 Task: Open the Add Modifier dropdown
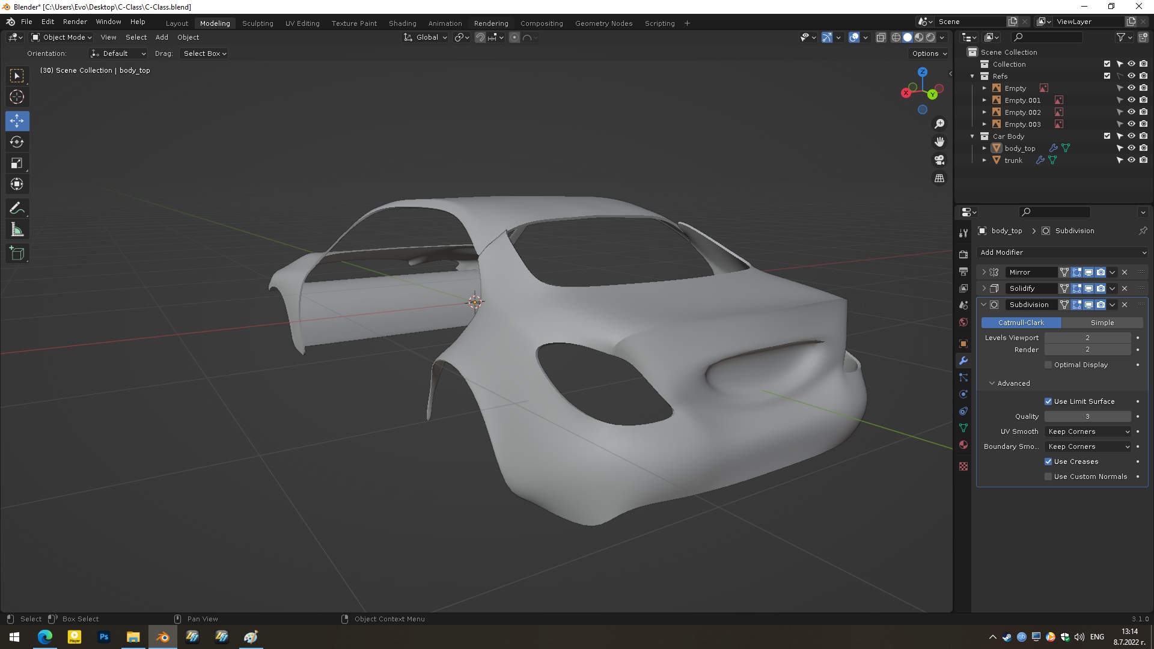pyautogui.click(x=1062, y=252)
